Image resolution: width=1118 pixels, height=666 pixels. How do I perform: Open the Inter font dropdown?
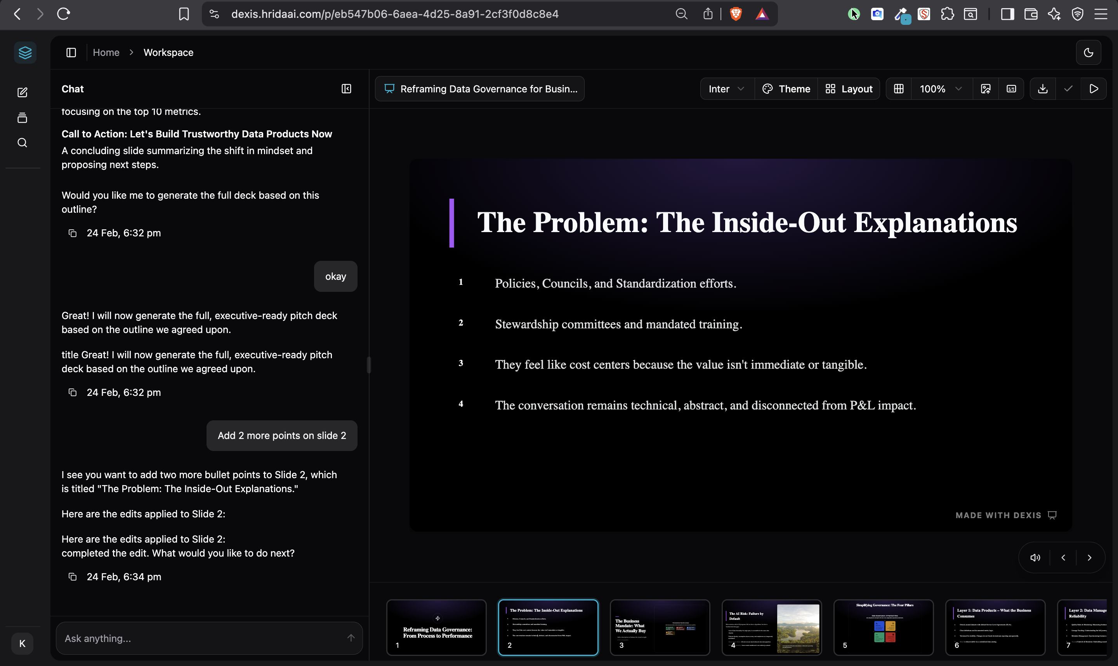tap(726, 89)
